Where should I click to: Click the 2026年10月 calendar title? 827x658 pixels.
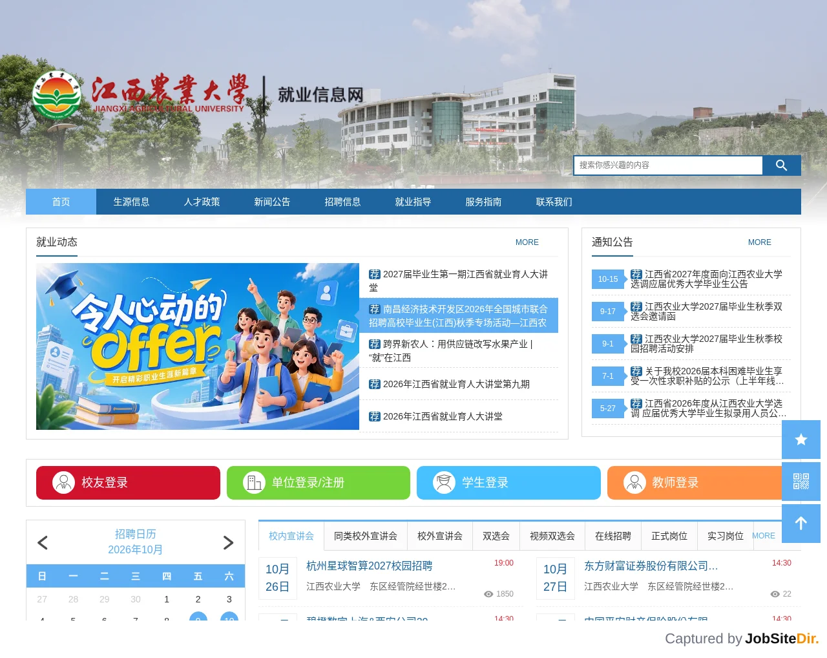pos(136,549)
